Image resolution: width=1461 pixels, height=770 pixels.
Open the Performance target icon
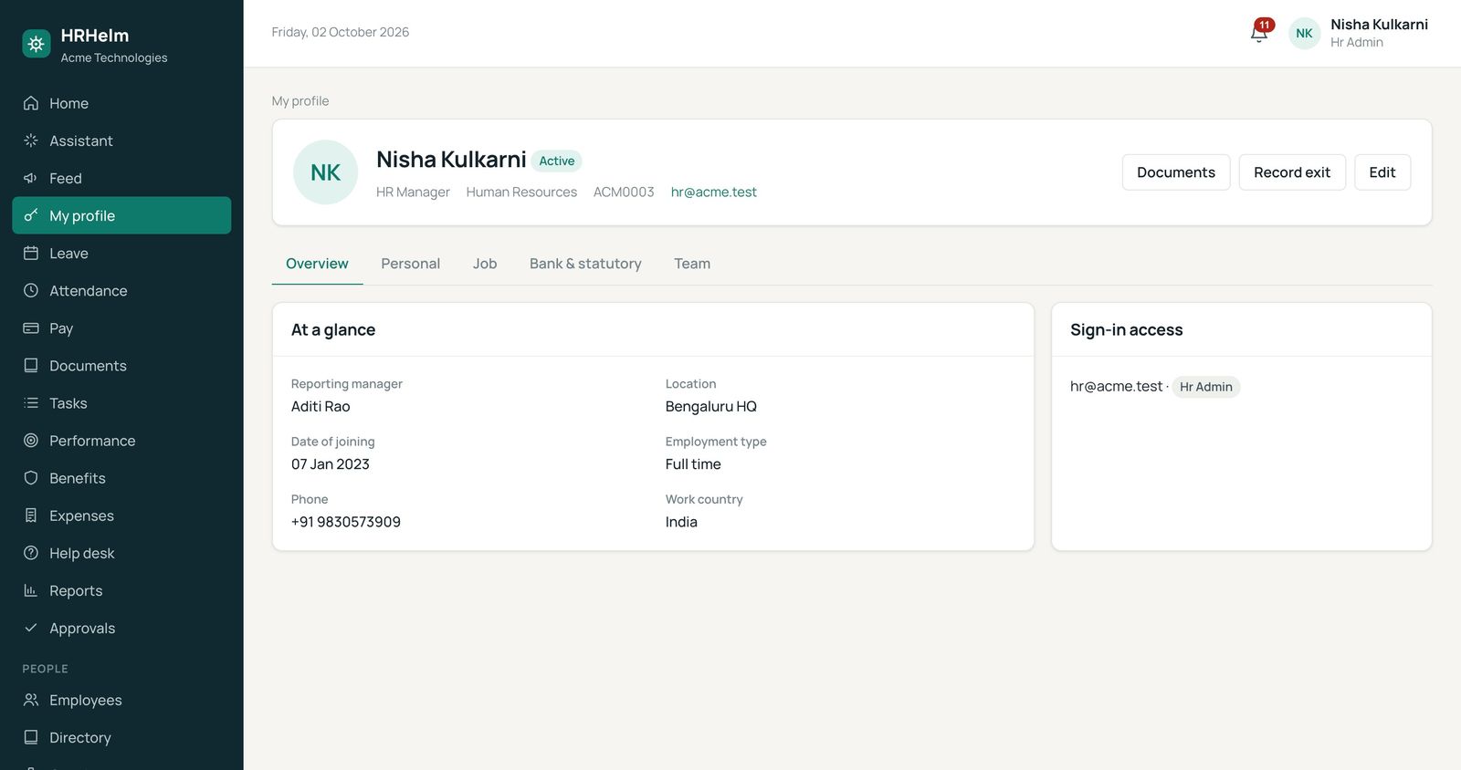coord(31,440)
